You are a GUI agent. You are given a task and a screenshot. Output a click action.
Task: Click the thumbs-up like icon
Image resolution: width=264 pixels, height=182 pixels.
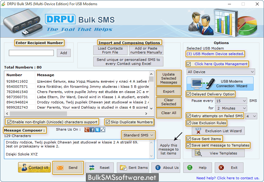point(103,130)
